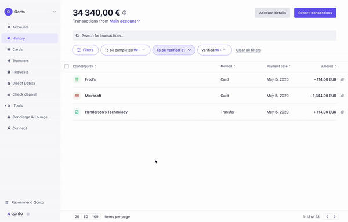Select the Verified filter
The width and height of the screenshot is (348, 222).
[215, 50]
